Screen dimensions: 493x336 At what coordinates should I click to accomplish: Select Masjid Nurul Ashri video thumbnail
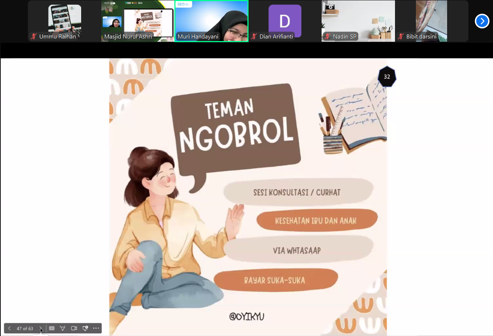coord(138,21)
